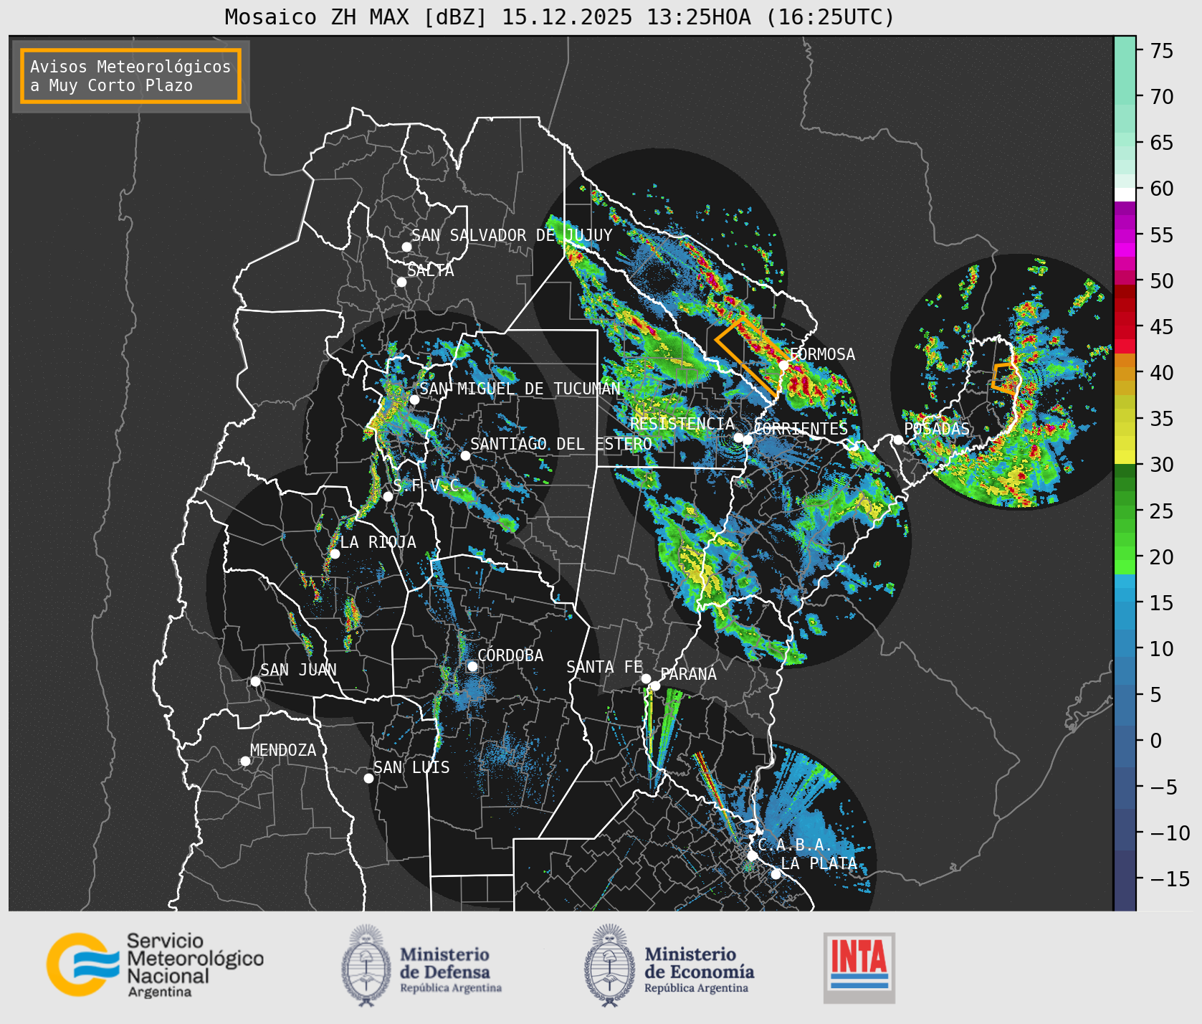
Task: Click the MENDOZA label text
Action: (283, 750)
